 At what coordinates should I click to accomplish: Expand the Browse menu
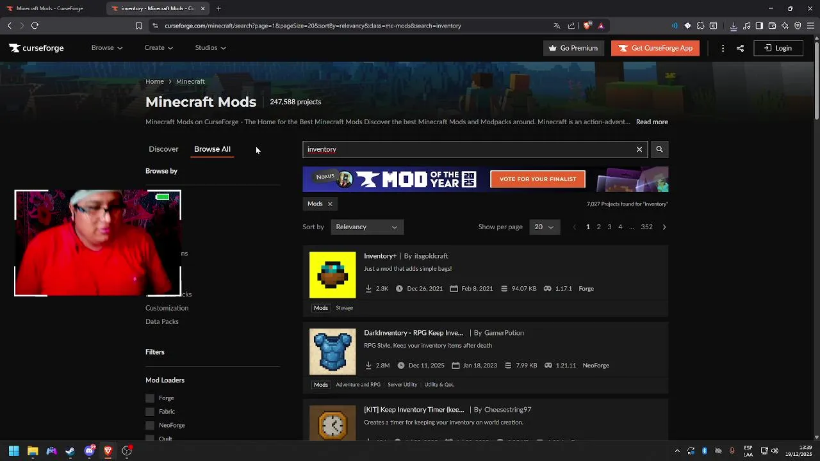click(x=106, y=47)
